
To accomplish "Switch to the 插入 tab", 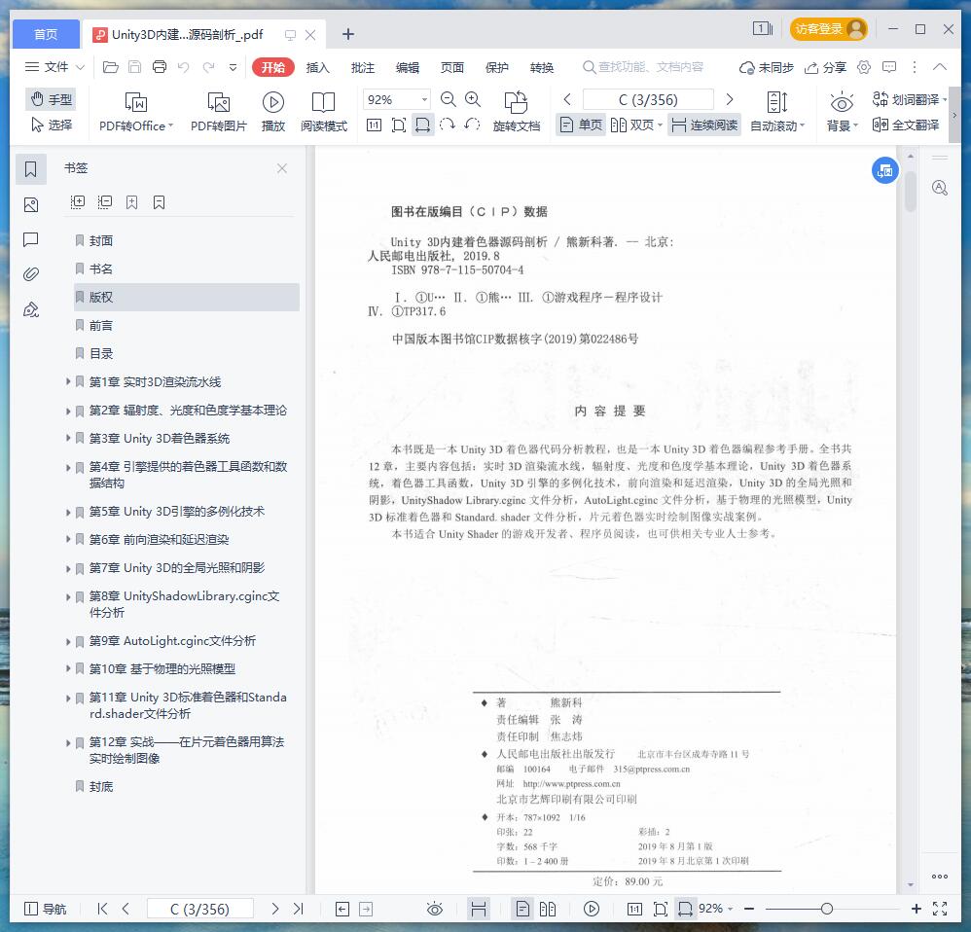I will tap(318, 67).
